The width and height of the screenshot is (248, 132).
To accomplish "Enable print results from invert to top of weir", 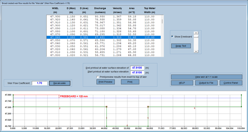I will click(x=98, y=77).
